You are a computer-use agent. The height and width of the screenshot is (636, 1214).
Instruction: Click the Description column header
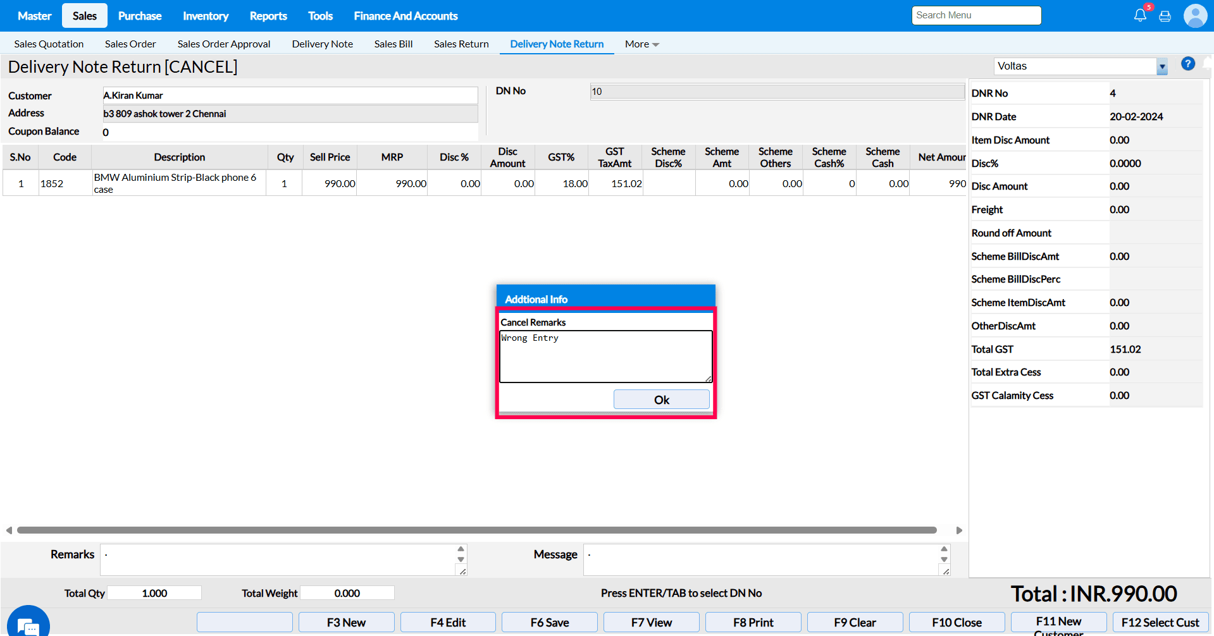pos(179,157)
